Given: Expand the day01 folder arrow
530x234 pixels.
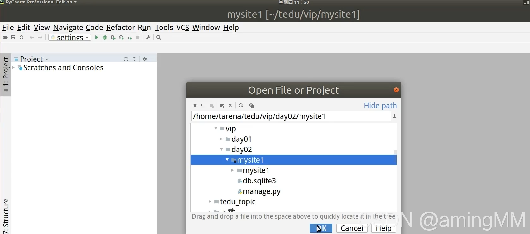Looking at the screenshot, I should [221, 139].
